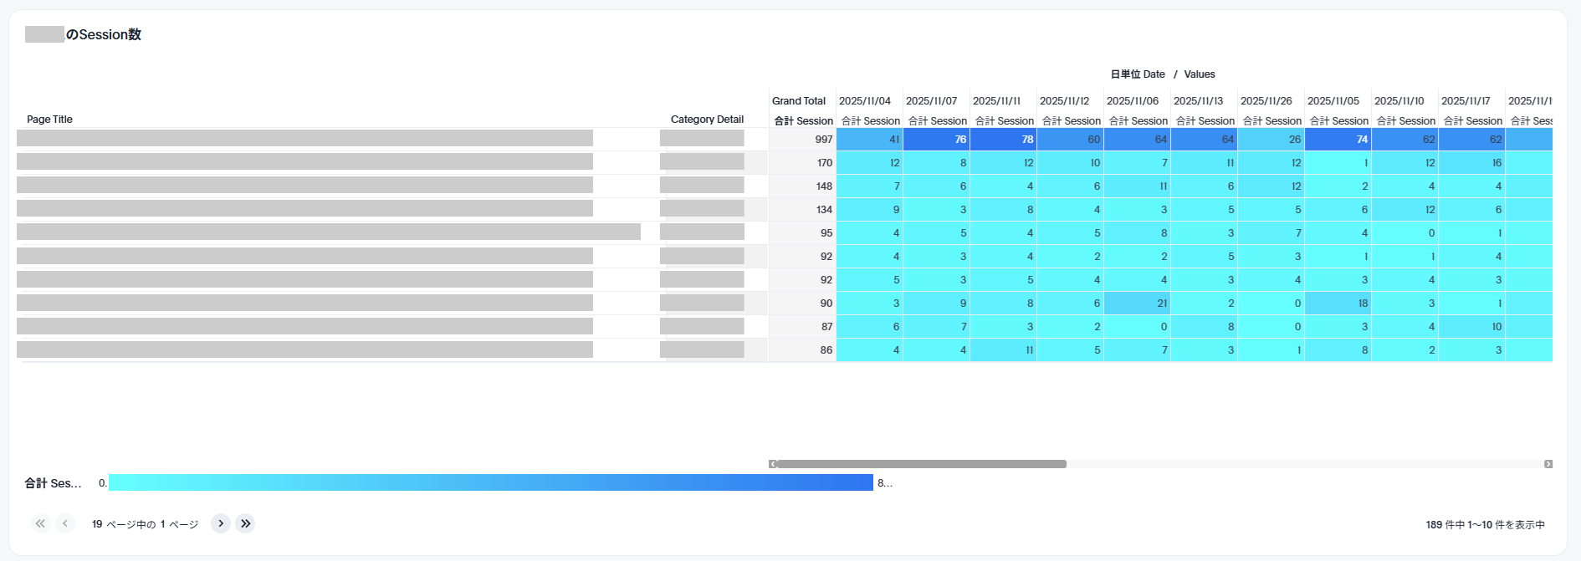Screen dimensions: 1581x561
Task: Click the Values pivot label
Action: click(1199, 74)
